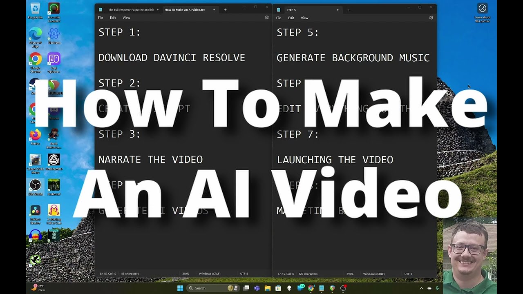Image resolution: width=523 pixels, height=294 pixels.
Task: Open DaVinci Resolve desktop shortcut
Action: [35, 215]
